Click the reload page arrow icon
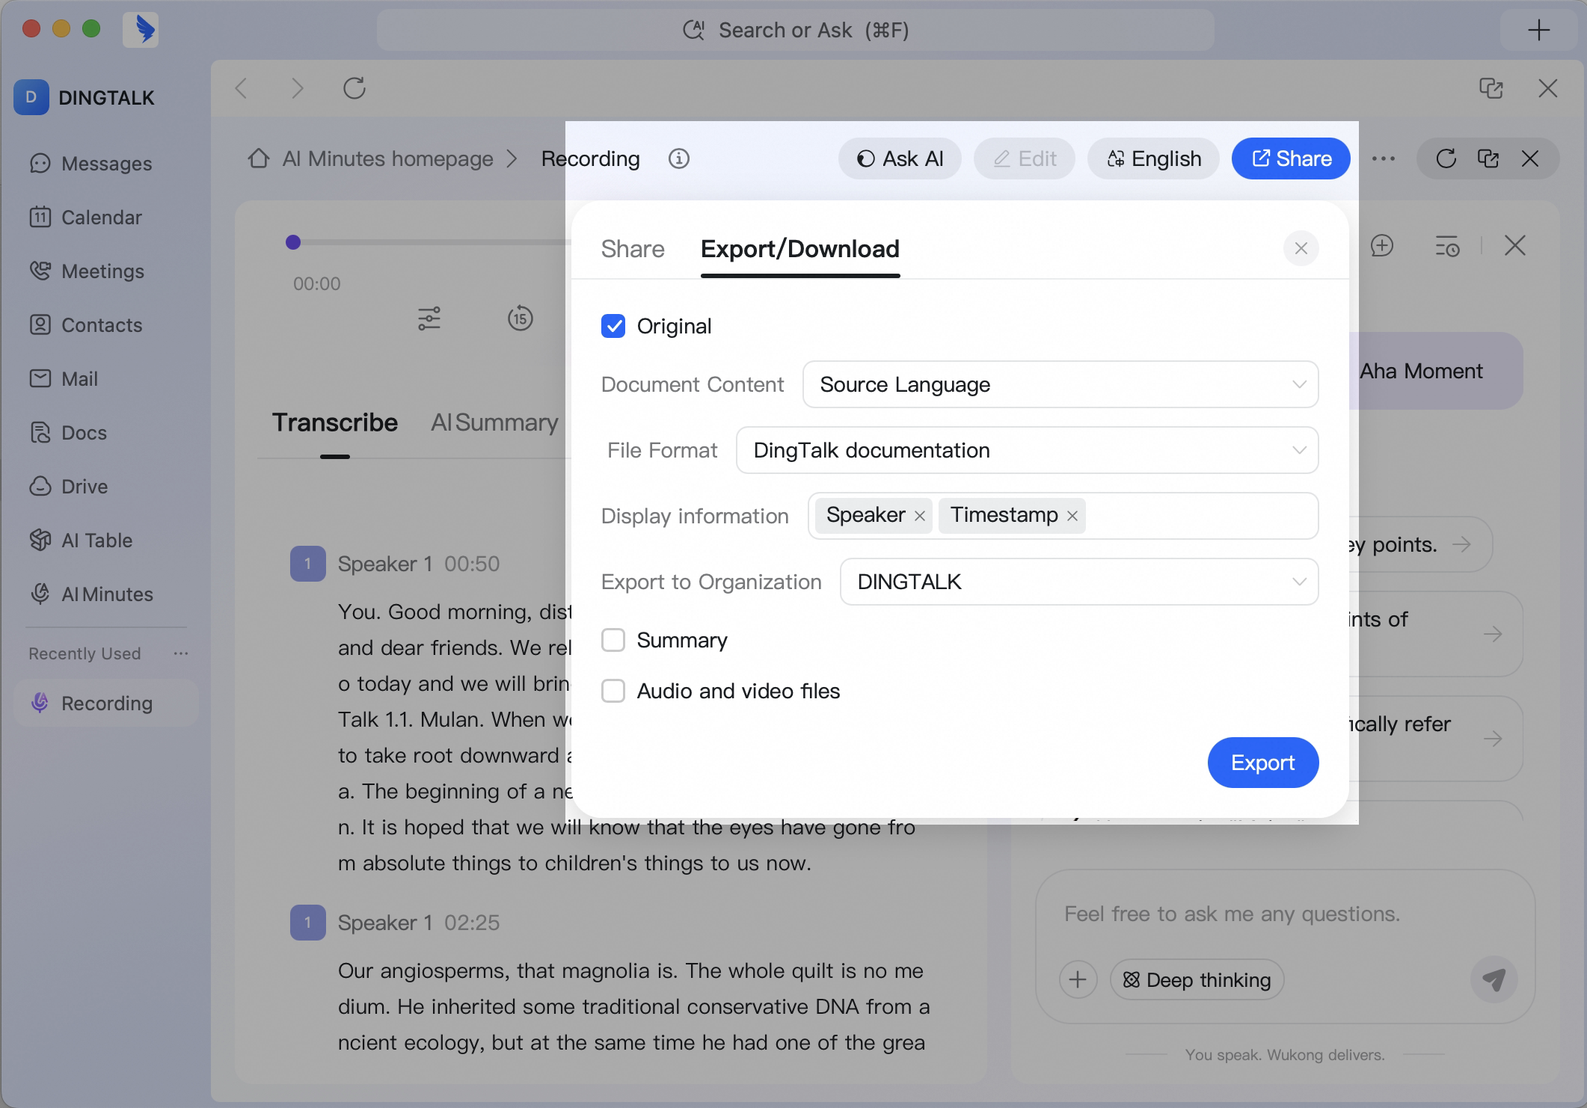Image resolution: width=1587 pixels, height=1108 pixels. click(354, 88)
